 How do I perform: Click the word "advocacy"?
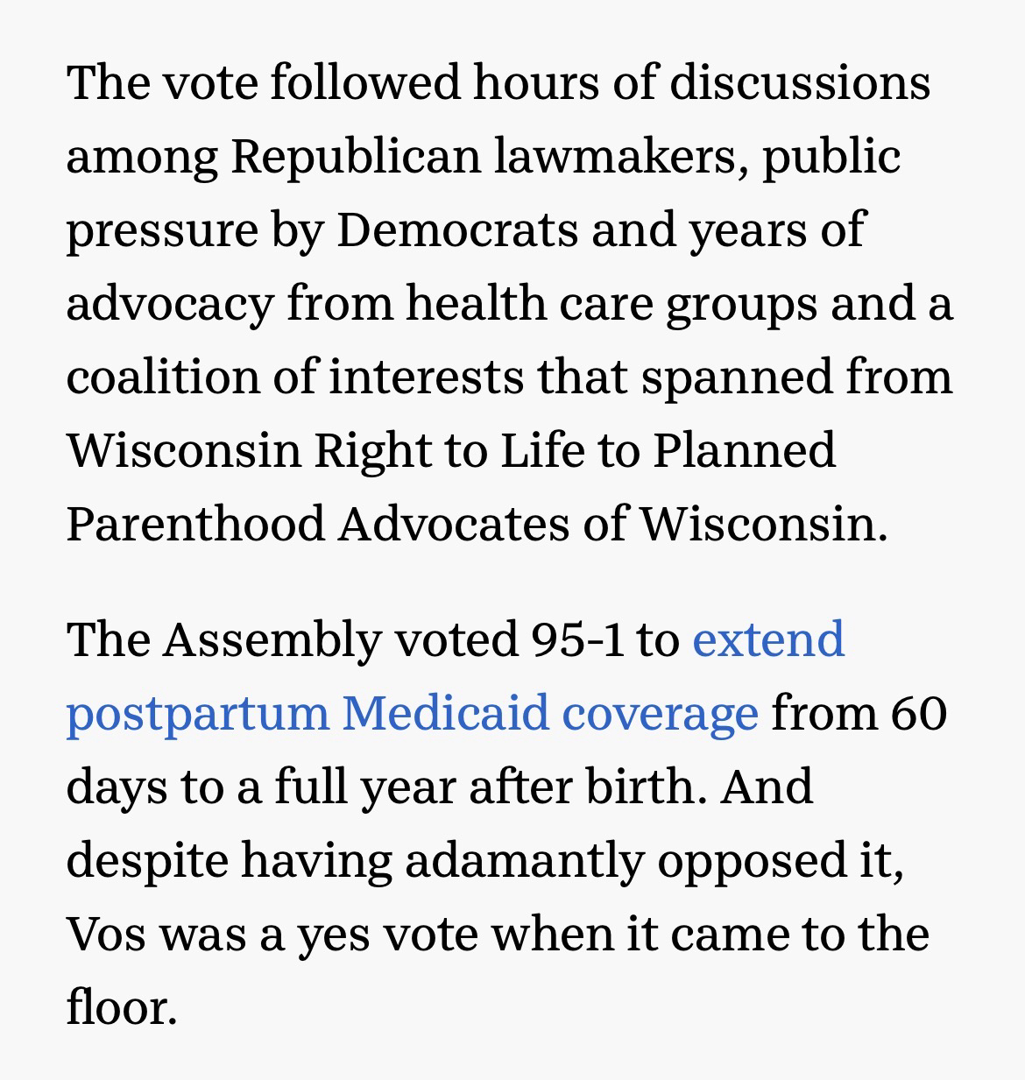click(170, 304)
